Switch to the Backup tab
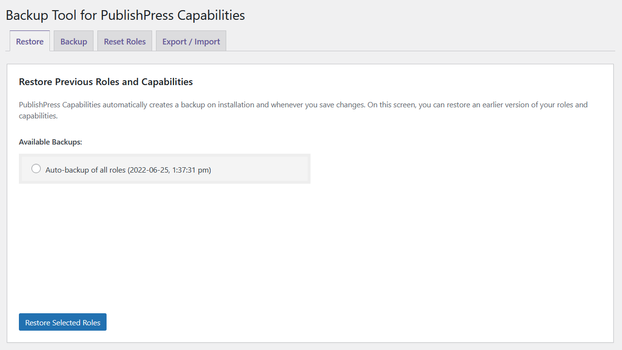The image size is (622, 350). tap(74, 42)
